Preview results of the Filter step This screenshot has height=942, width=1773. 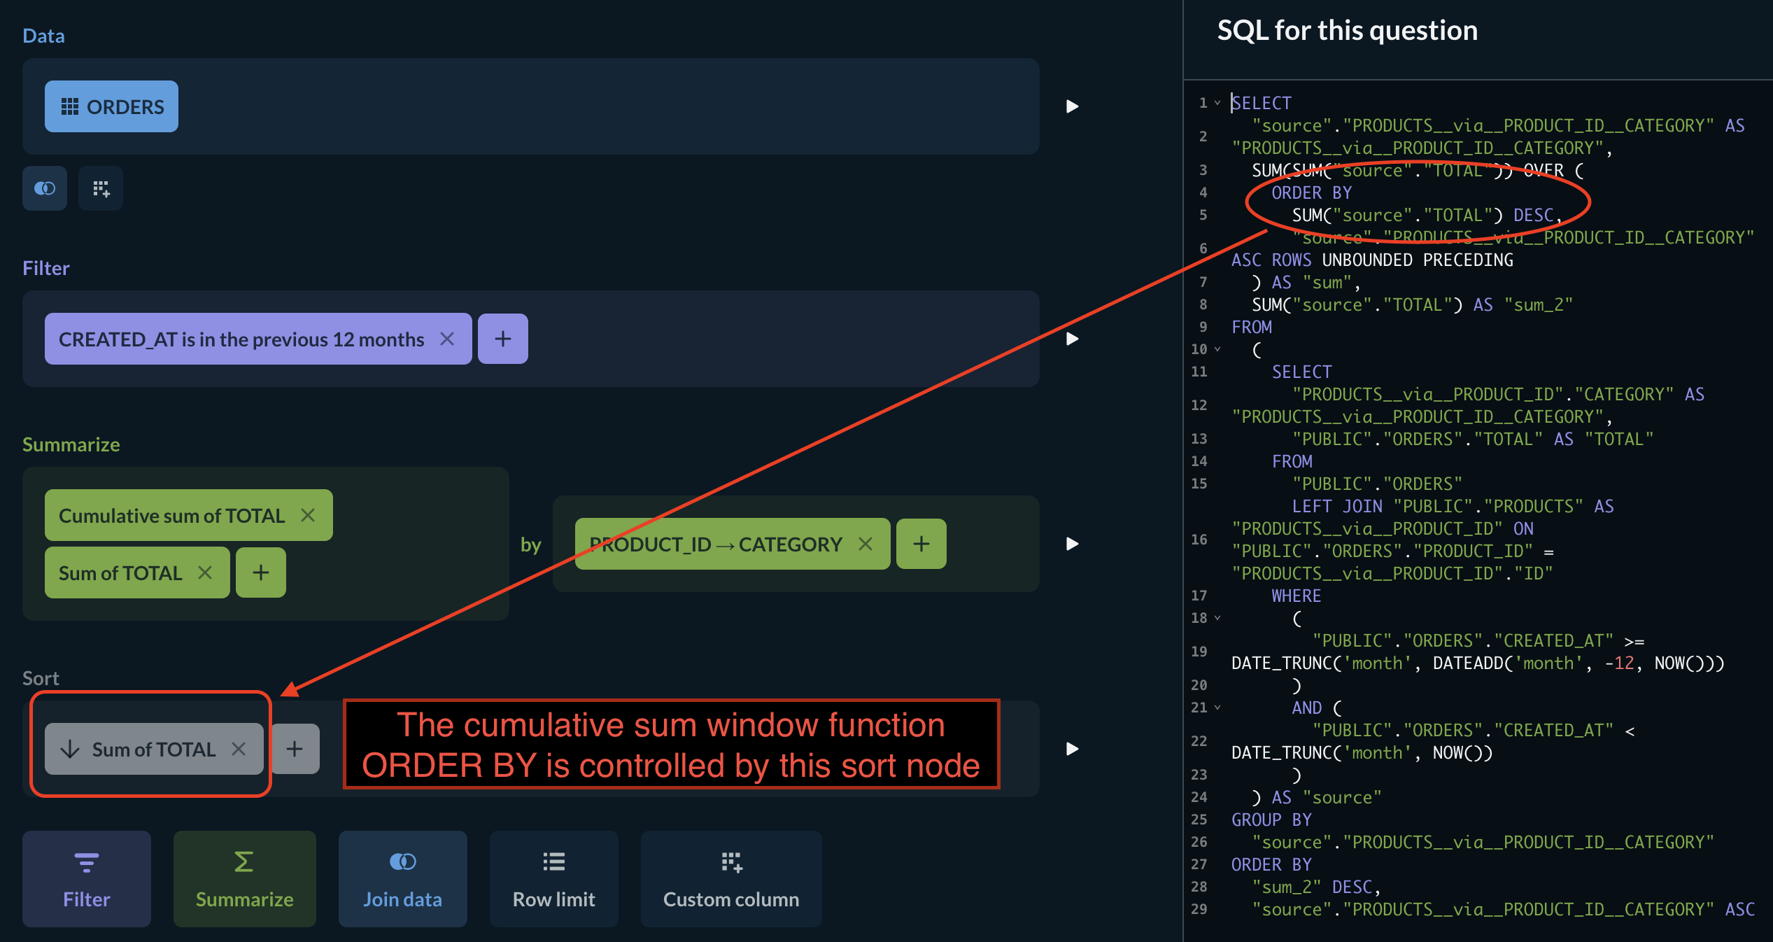[1072, 339]
